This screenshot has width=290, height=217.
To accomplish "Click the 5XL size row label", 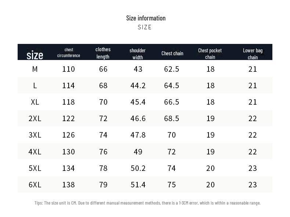I will tap(35, 168).
